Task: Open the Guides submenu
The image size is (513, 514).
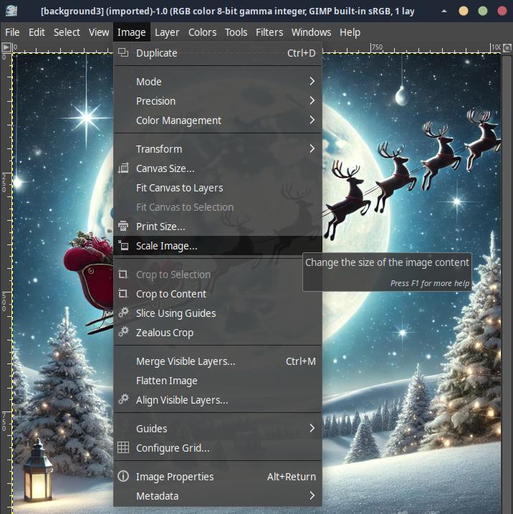Action: 218,429
